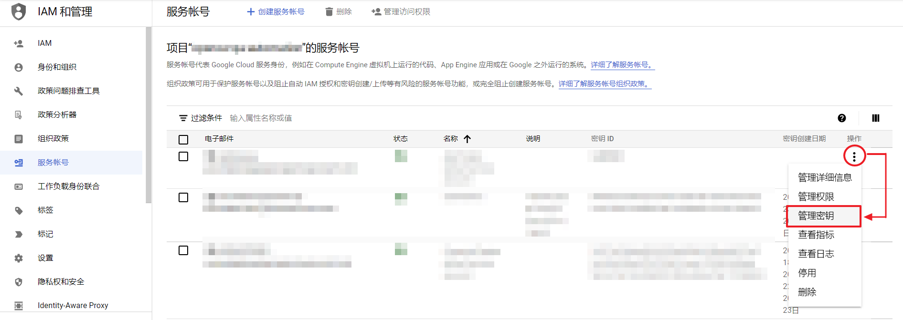The image size is (903, 320).
Task: Open the column display options icon
Action: (875, 118)
